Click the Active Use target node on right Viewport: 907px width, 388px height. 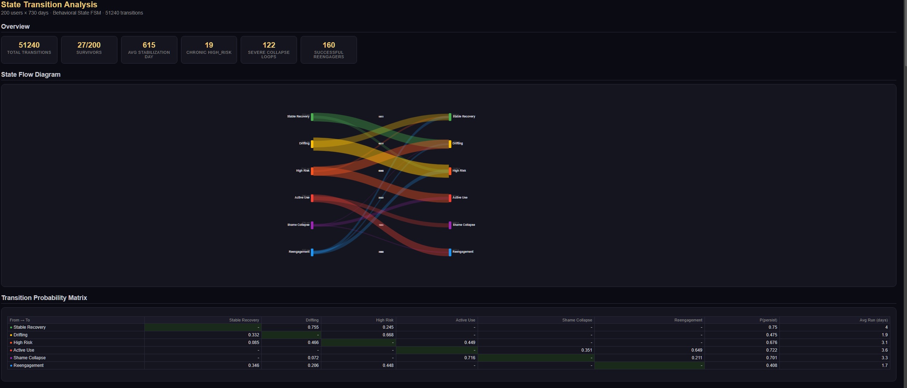[x=450, y=198]
